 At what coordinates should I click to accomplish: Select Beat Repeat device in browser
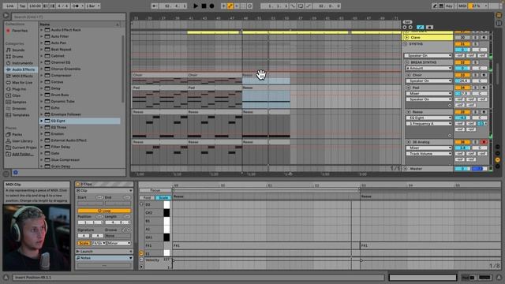61,49
